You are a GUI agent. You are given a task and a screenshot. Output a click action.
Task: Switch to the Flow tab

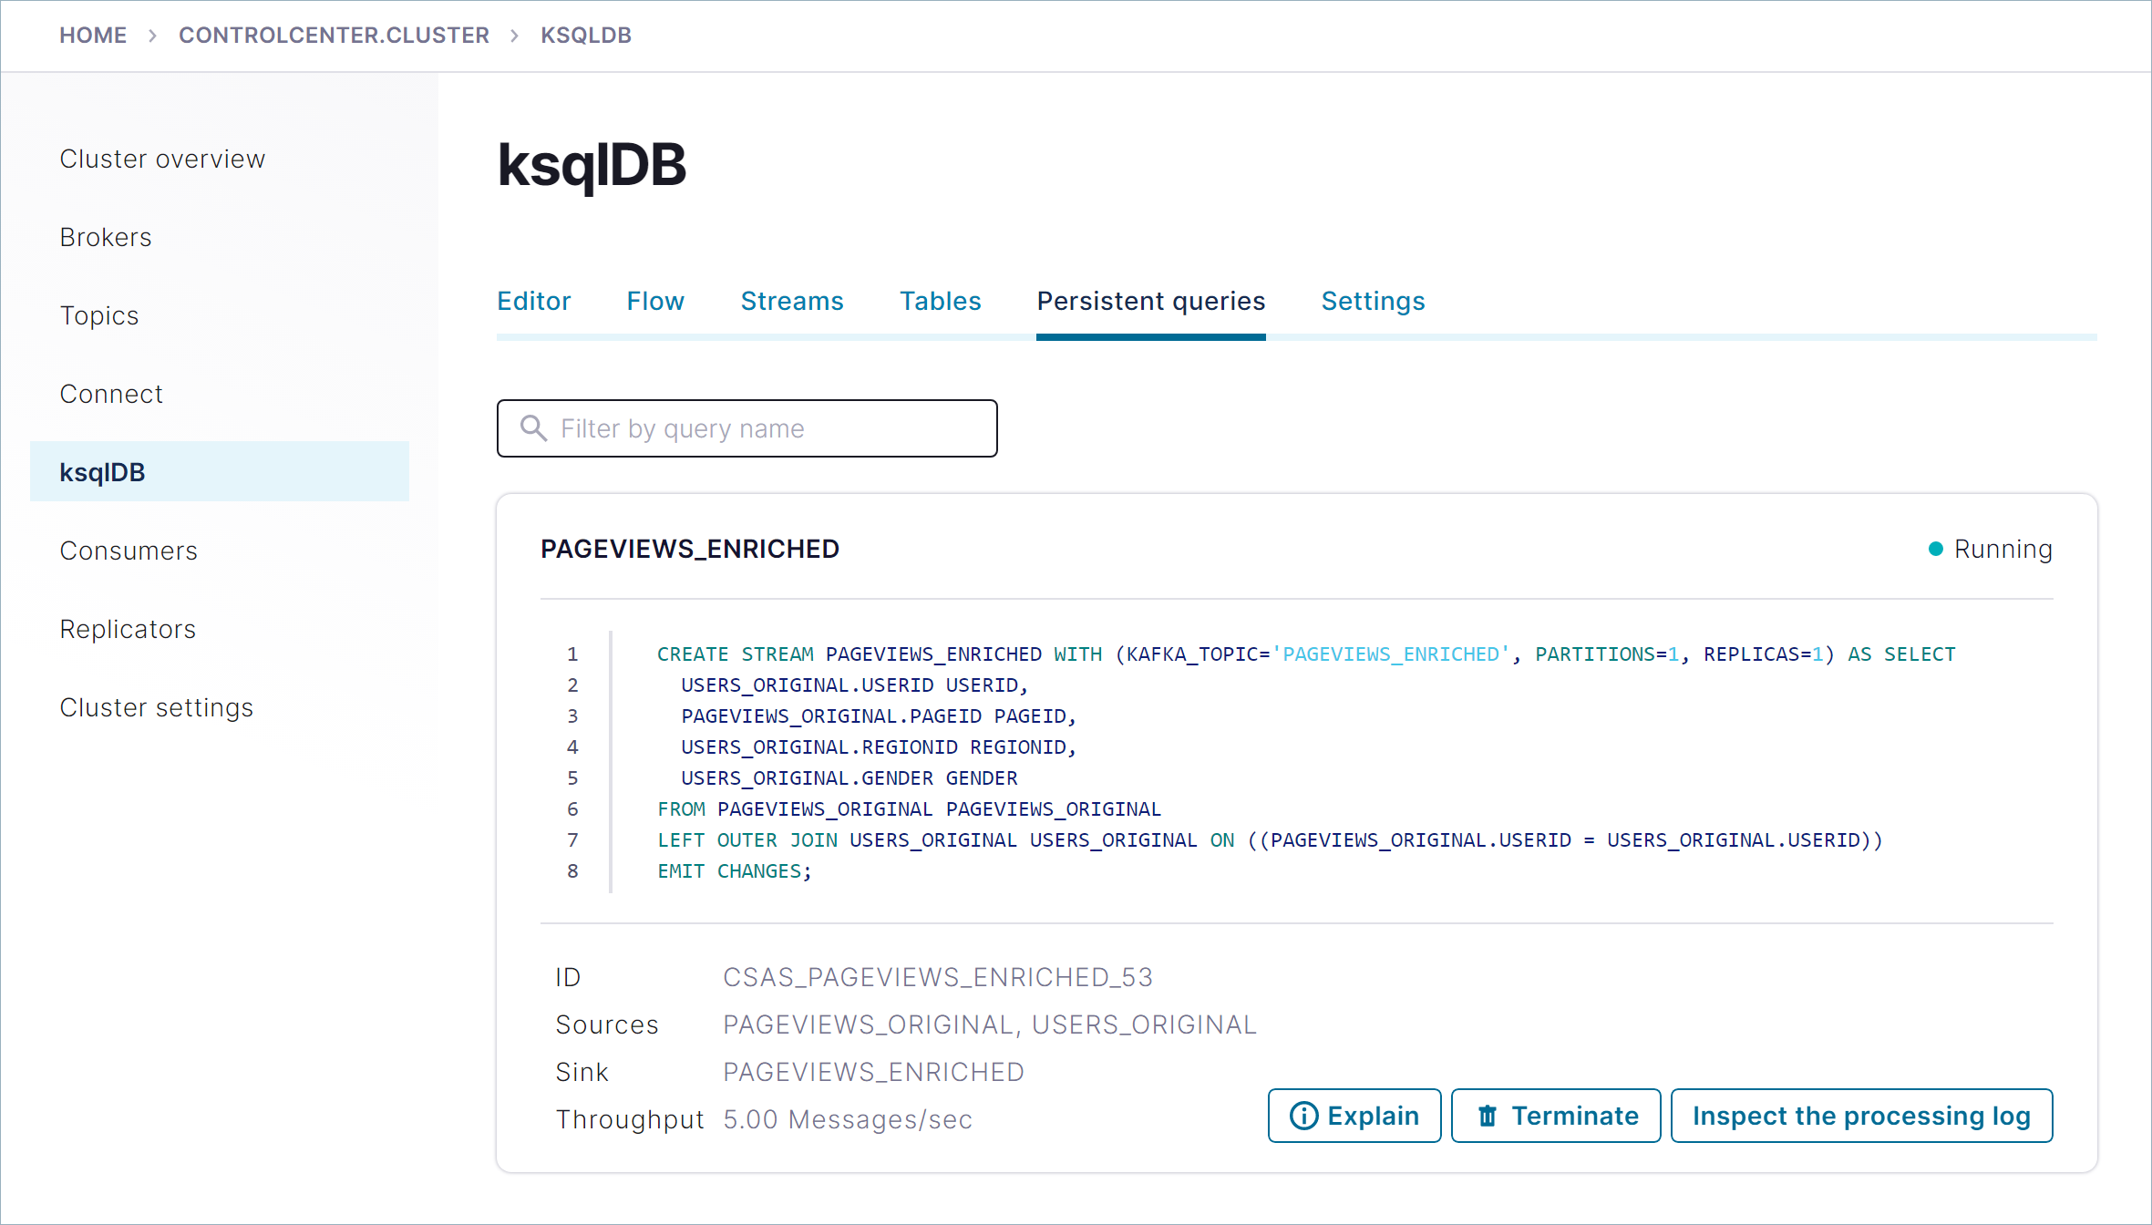(654, 301)
